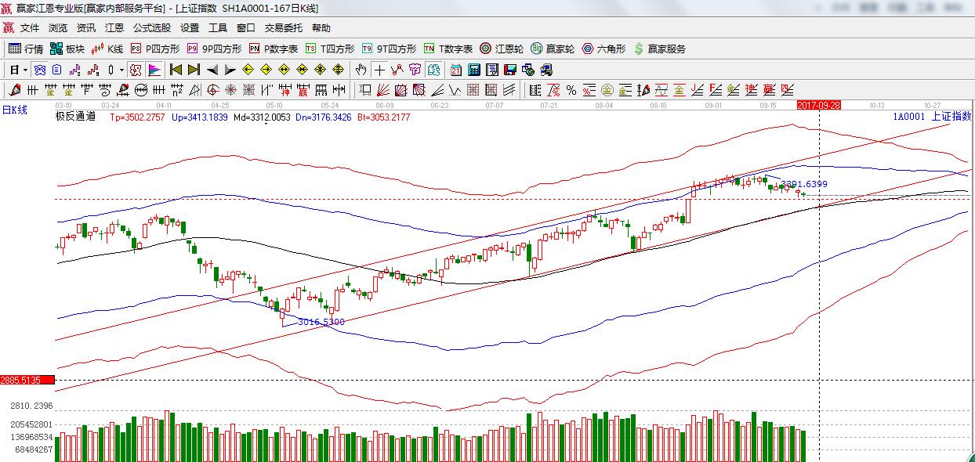Click the 2017-09-28 red date marker
Viewport: 975px width, 462px height.
pos(818,104)
